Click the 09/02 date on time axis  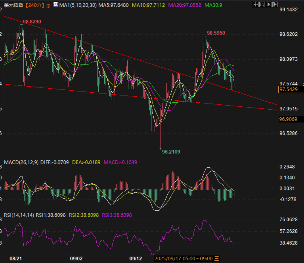pyautogui.click(x=76, y=259)
